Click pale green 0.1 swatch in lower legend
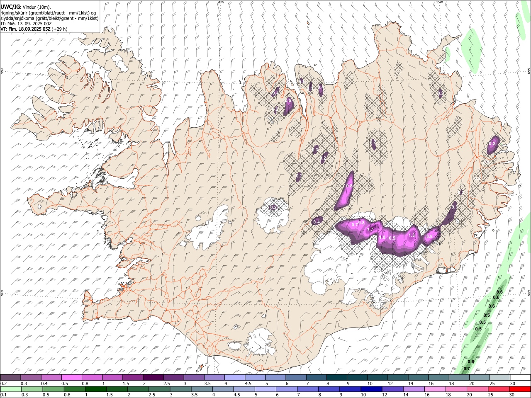This screenshot has width=531, height=398. 11,389
